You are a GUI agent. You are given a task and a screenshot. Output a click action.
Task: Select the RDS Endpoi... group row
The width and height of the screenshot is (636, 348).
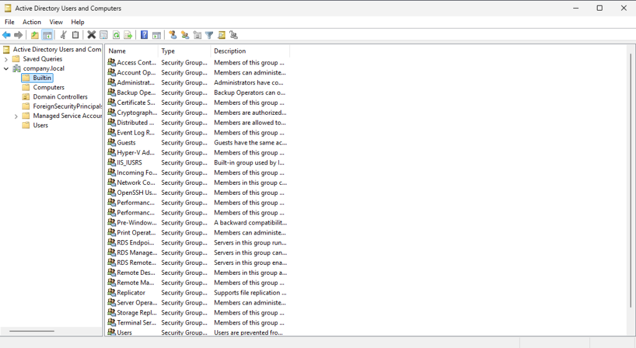coord(197,243)
